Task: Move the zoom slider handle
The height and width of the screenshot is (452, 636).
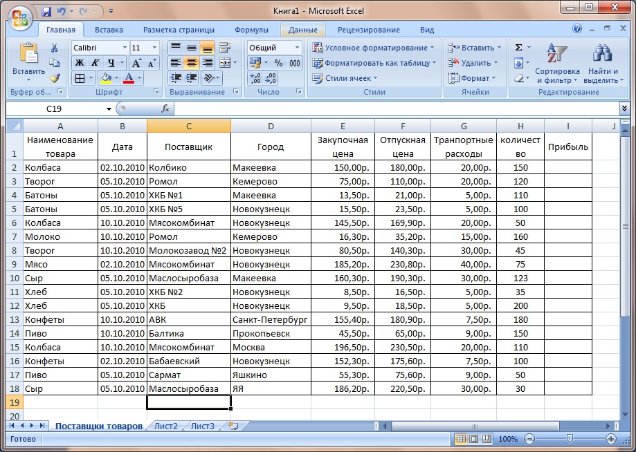Action: 570,439
